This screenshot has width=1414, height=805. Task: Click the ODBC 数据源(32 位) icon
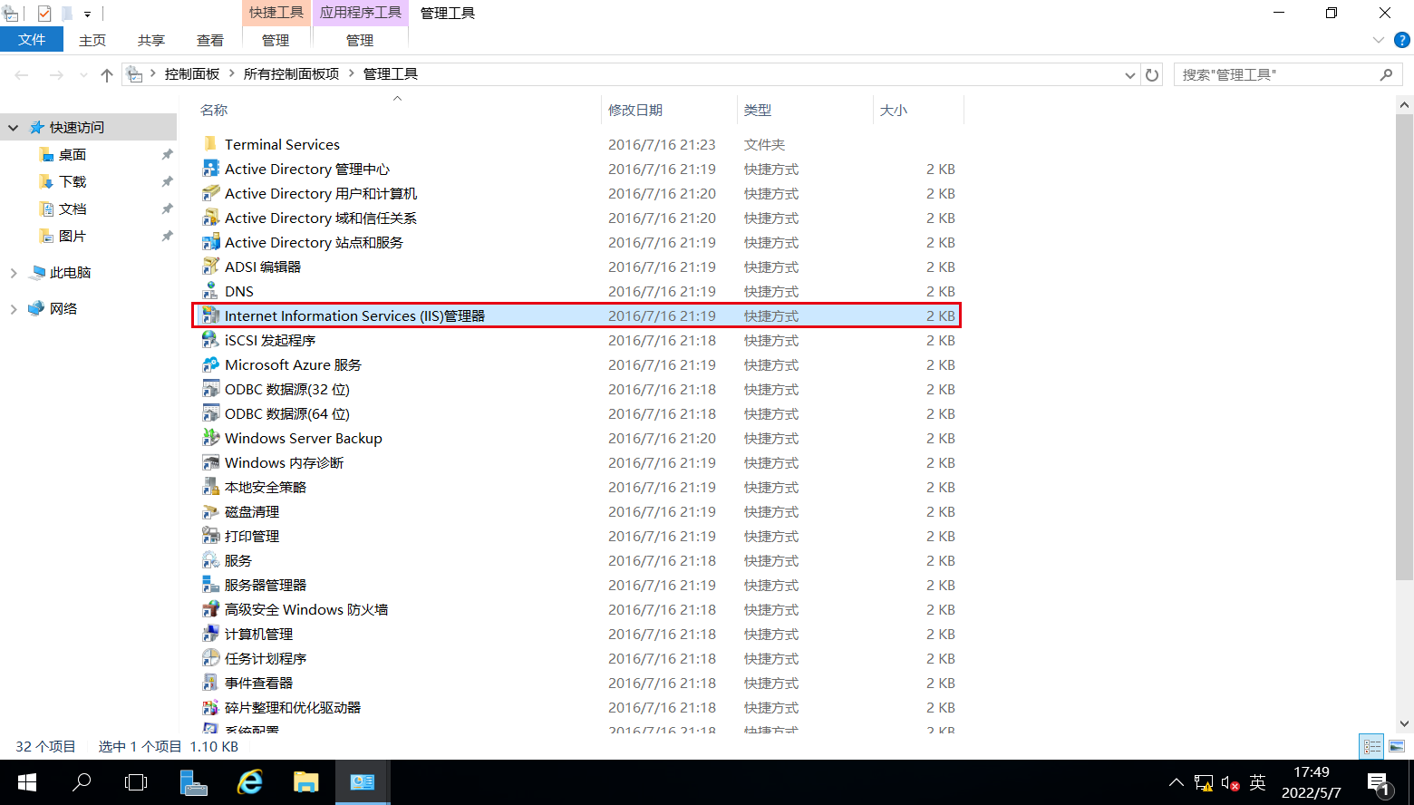(210, 389)
